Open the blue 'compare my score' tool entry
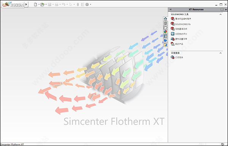Viewport: 228px width, 146px height. pyautogui.click(x=179, y=34)
